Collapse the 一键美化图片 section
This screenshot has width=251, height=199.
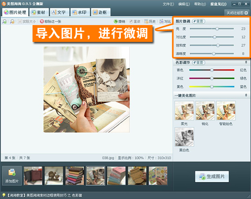246,95
